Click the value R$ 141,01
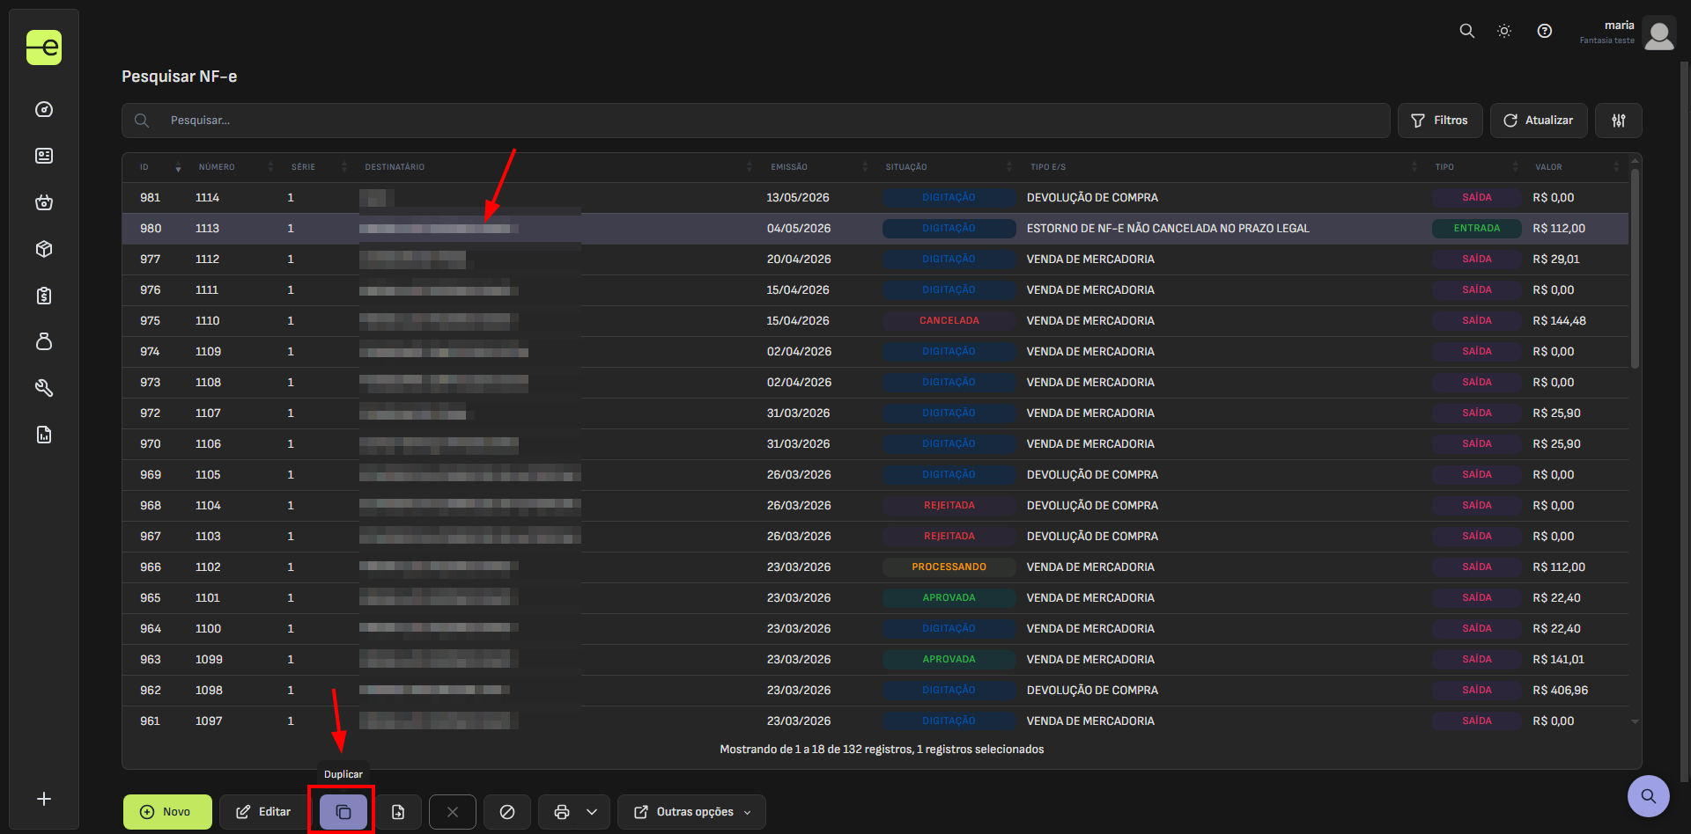This screenshot has width=1691, height=834. point(1558,660)
